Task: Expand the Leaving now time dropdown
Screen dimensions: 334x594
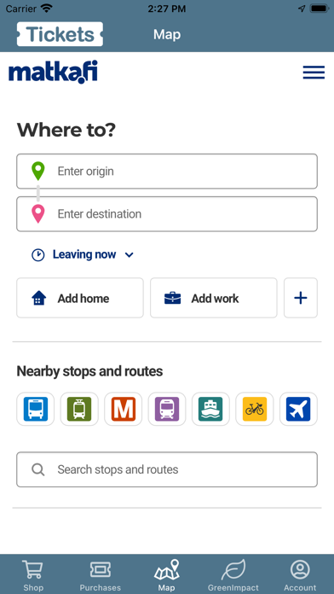Action: pyautogui.click(x=83, y=254)
